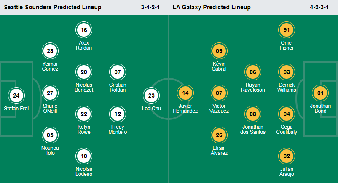The height and width of the screenshot is (183, 338).
Task: Click the 4-2-3-1 formation label
Action: (x=319, y=7)
